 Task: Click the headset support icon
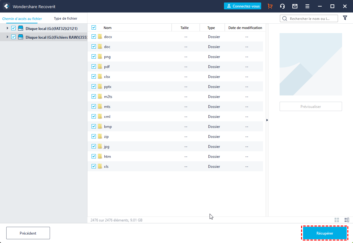(282, 6)
